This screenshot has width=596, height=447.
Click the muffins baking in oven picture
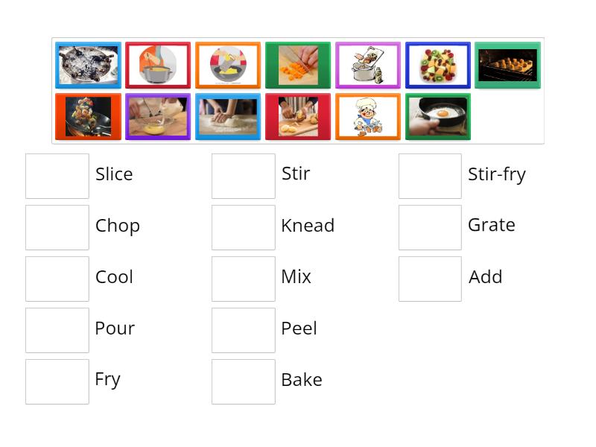coord(507,65)
